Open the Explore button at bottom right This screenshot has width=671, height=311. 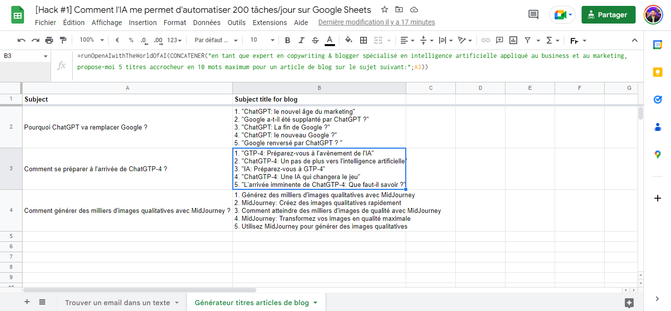pos(629,303)
